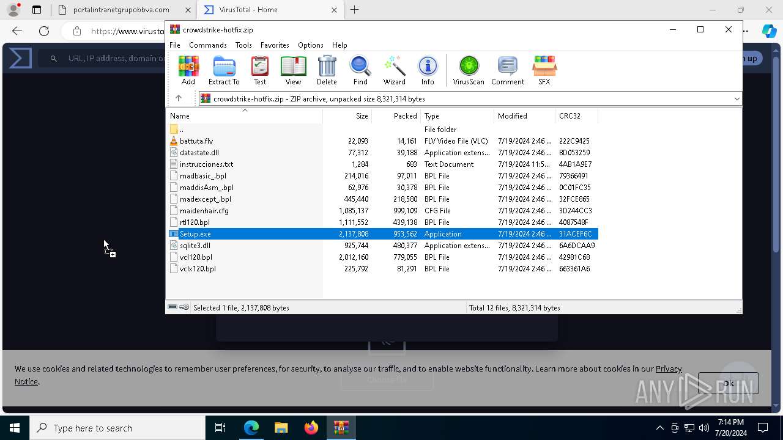The image size is (783, 440).
Task: Show hidden system tray icons
Action: coord(659,428)
